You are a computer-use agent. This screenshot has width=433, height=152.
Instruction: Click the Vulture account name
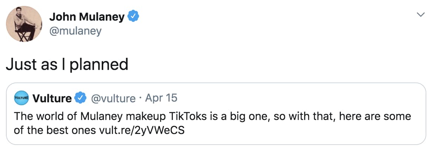52,98
